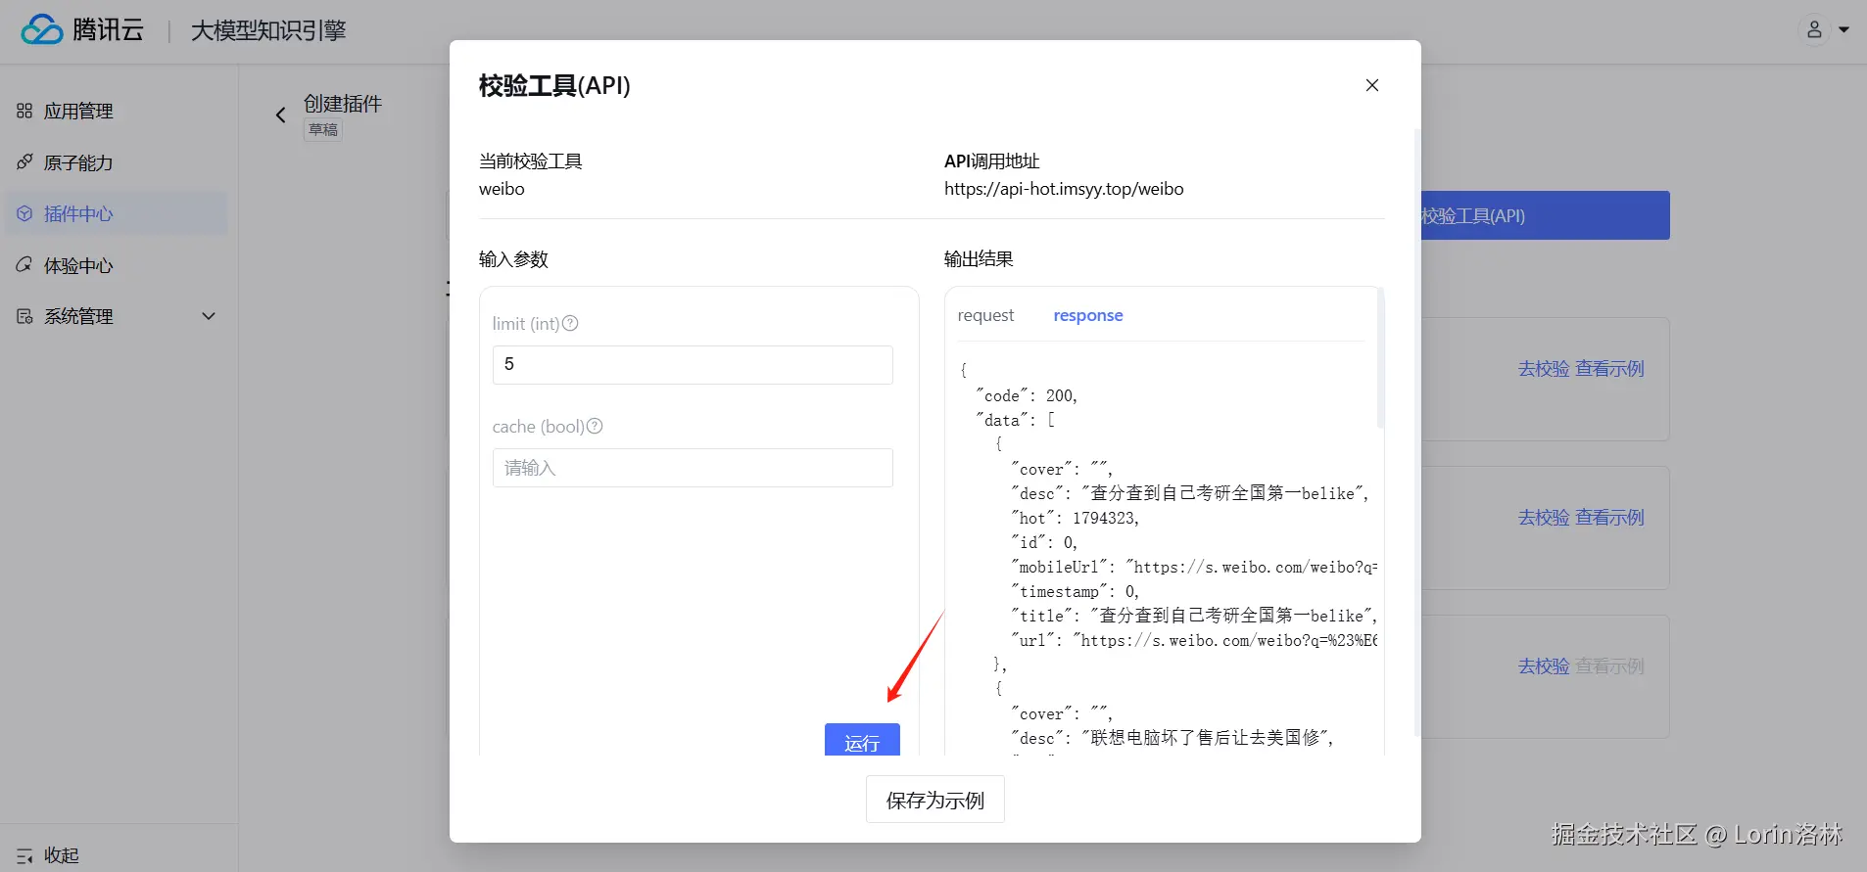Image resolution: width=1867 pixels, height=872 pixels.
Task: Click the 插件中心 cube icon
Action: pyautogui.click(x=24, y=213)
